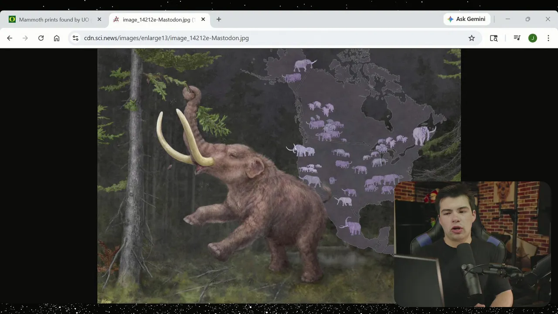This screenshot has height=314, width=558.
Task: Open the profile avatar J
Action: pos(533,38)
